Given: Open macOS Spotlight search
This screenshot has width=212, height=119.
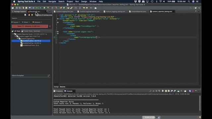Looking at the screenshot, I should (189, 1).
